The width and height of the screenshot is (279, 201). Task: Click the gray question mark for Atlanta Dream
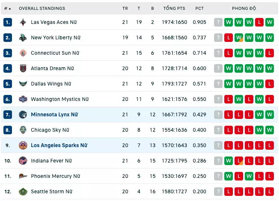(218, 68)
